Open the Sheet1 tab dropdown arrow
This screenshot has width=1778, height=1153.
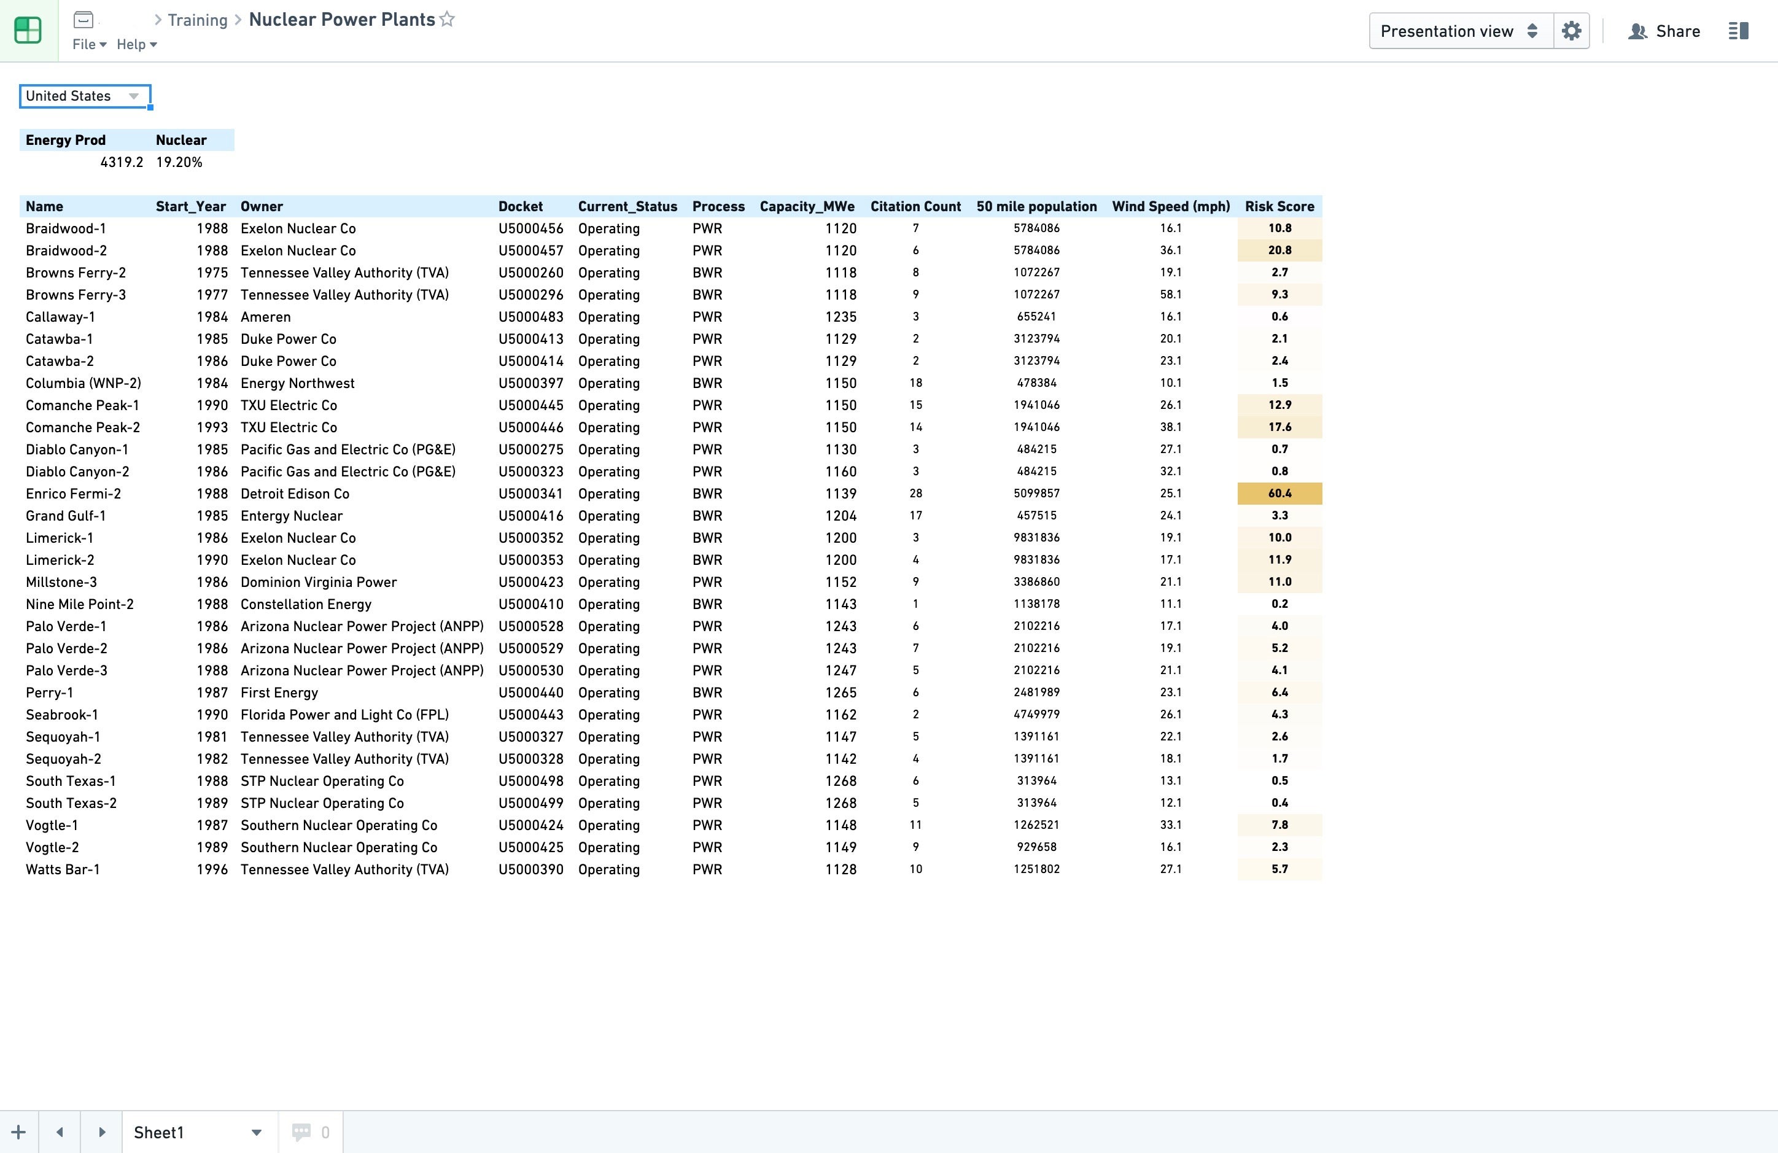(x=256, y=1132)
